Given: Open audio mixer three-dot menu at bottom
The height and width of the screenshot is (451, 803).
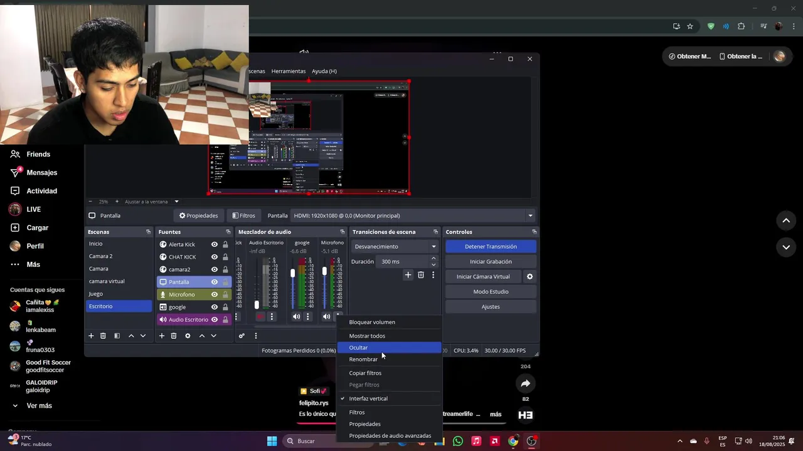Looking at the screenshot, I should (x=255, y=336).
